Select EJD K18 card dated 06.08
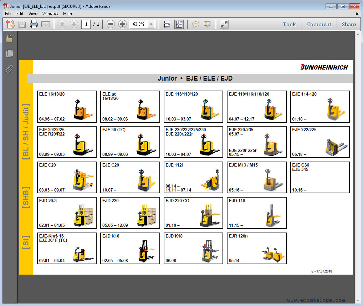The image size is (363, 306). [193, 248]
